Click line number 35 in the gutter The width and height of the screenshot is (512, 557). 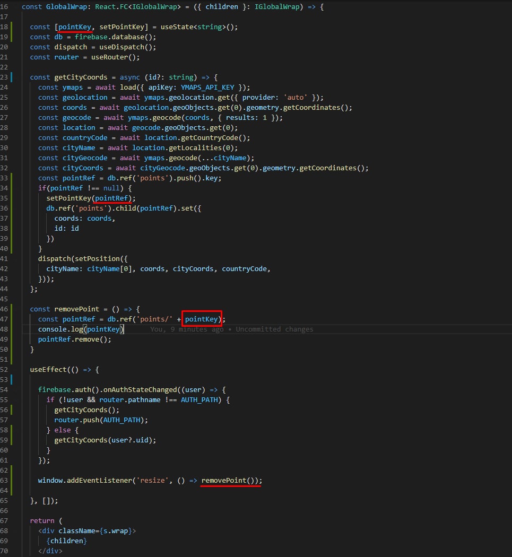(4, 198)
